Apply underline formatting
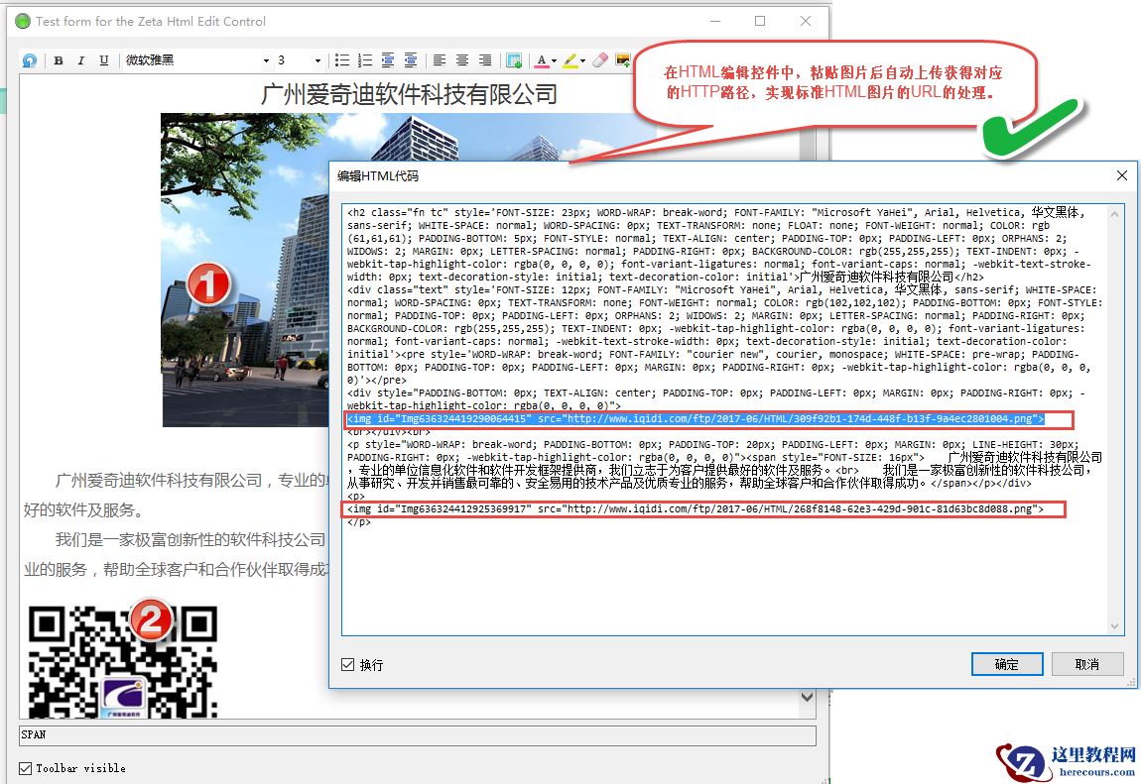 104,60
